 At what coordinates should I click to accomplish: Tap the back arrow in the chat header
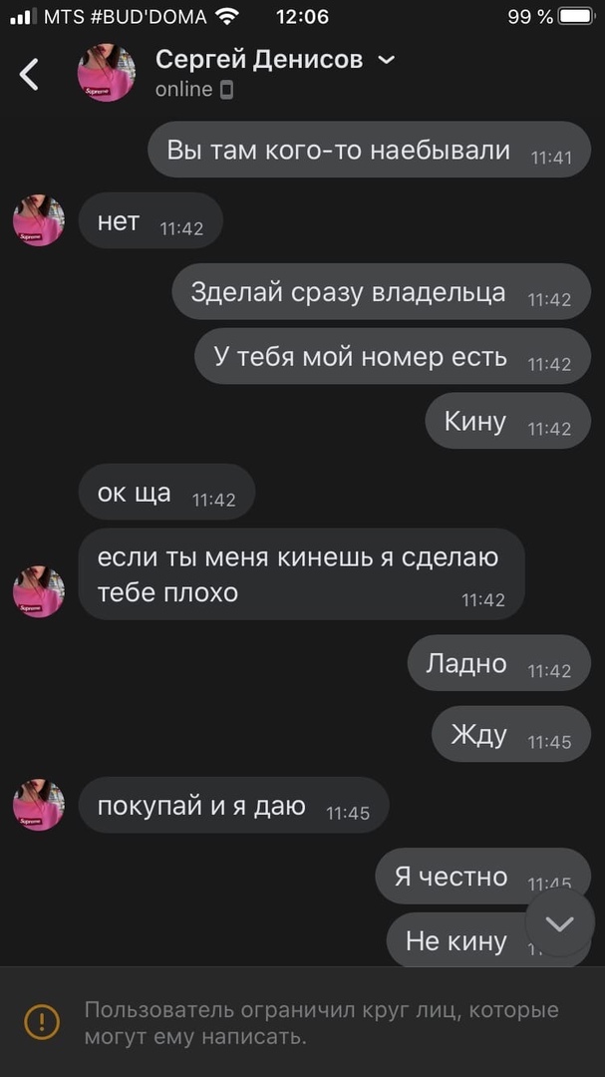coord(29,74)
